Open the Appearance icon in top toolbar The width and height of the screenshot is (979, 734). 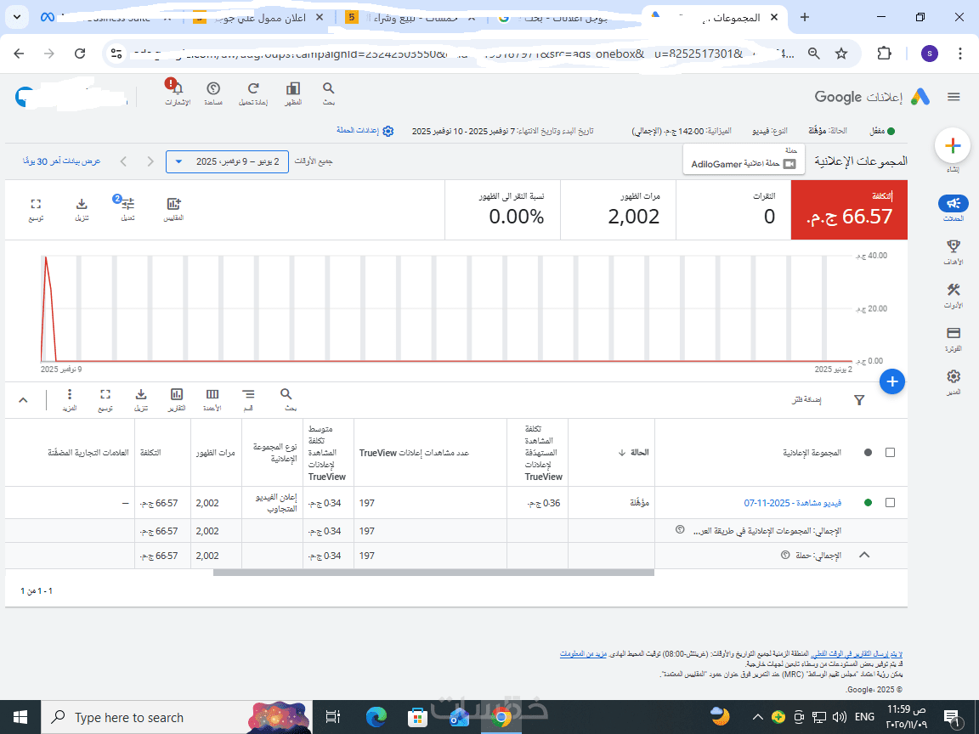293,88
